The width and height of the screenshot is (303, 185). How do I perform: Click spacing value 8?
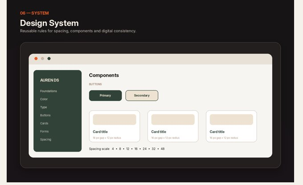120,149
